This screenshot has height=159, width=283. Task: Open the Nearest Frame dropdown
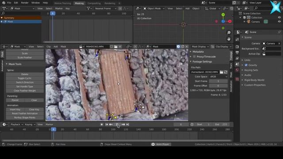pos(105,8)
